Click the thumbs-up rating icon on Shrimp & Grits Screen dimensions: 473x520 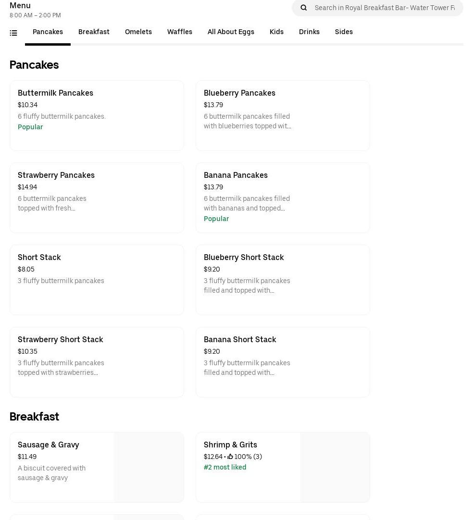point(230,457)
